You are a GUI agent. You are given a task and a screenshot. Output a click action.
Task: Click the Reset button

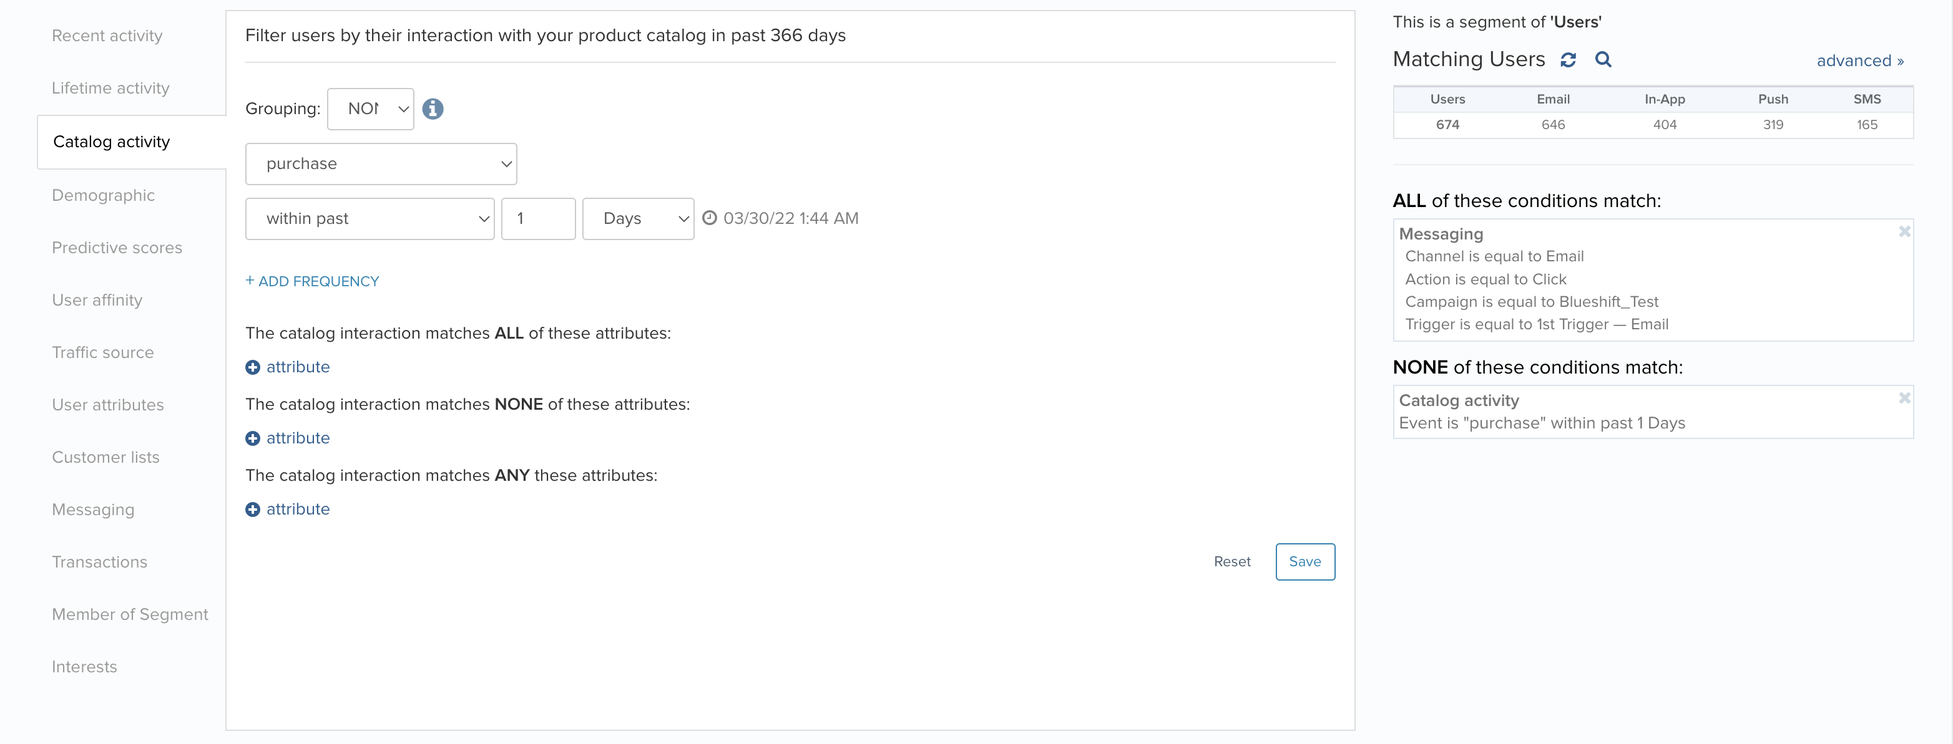click(1232, 561)
